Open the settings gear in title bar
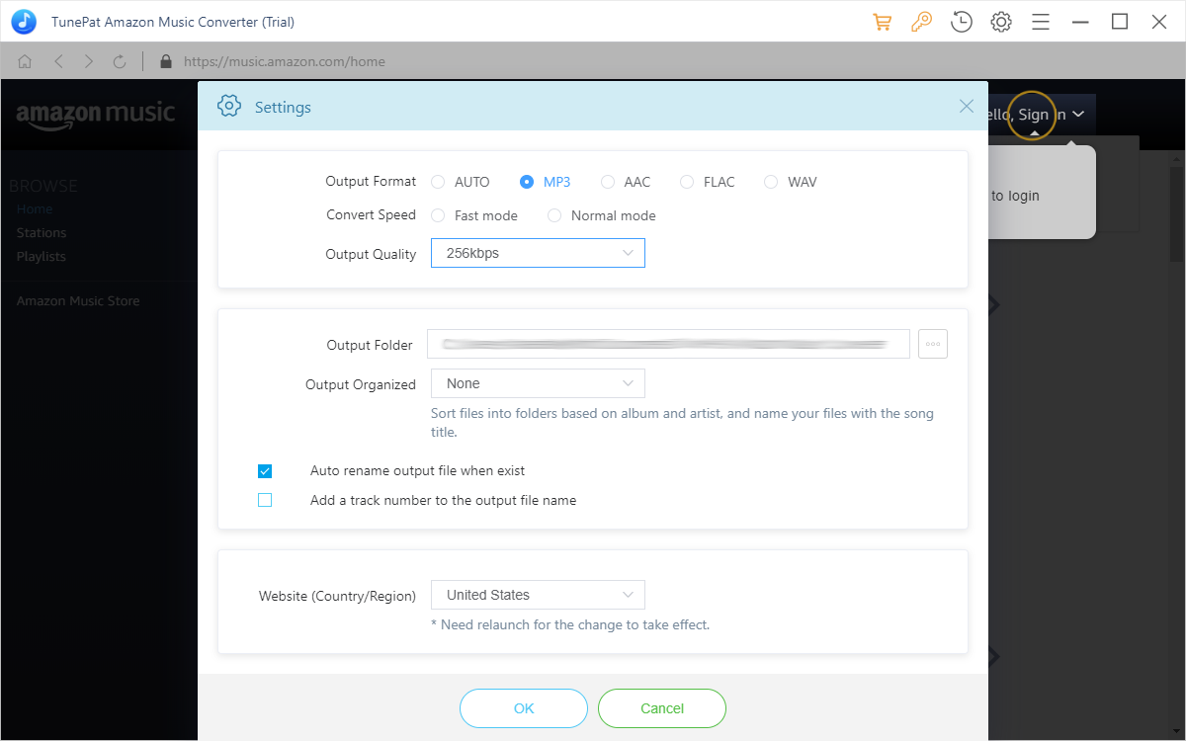The height and width of the screenshot is (741, 1186). 1001,22
